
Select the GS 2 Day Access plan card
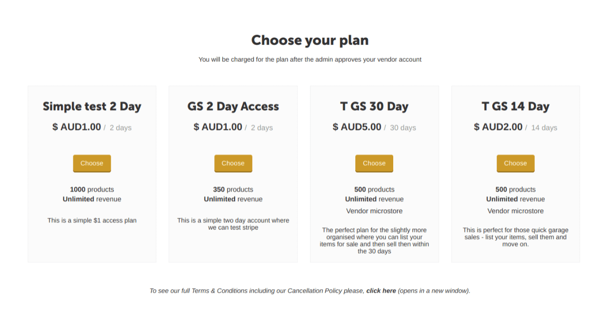point(233,174)
